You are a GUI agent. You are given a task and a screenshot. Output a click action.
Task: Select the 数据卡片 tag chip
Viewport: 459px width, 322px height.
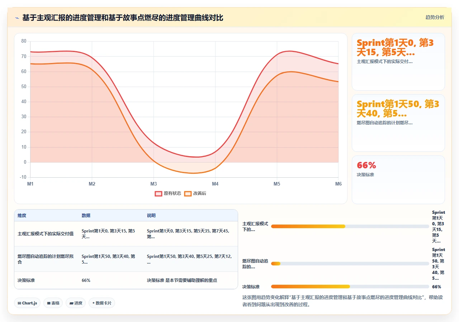click(x=102, y=303)
